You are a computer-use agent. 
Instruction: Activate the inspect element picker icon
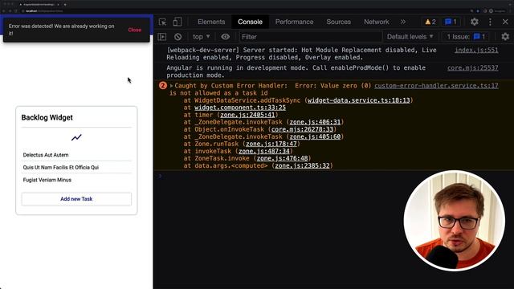point(162,22)
